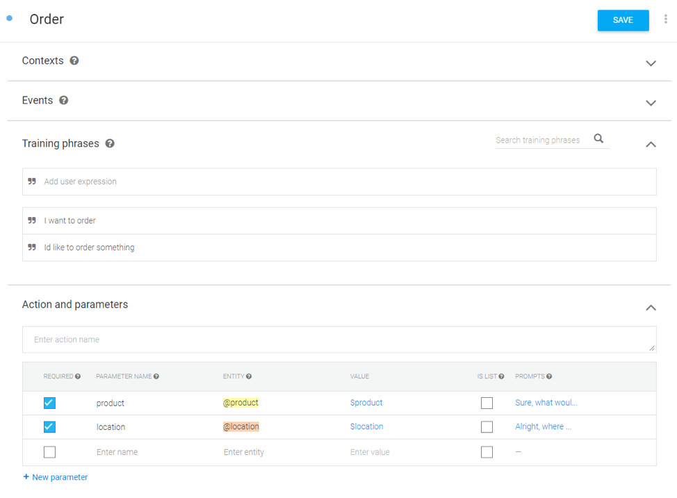
Task: Collapse the Training phrases section
Action: pyautogui.click(x=651, y=144)
